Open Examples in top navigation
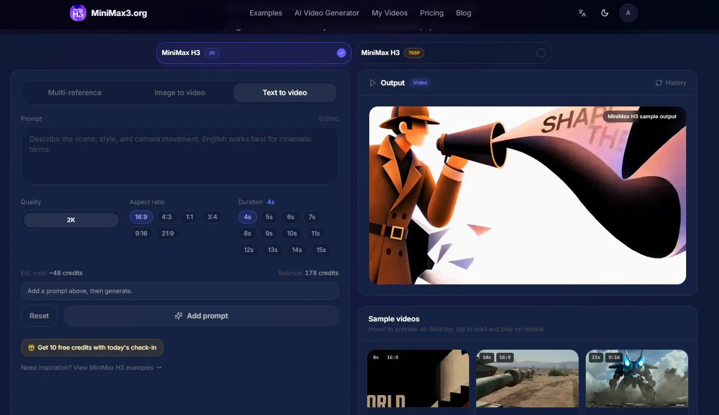 266,13
